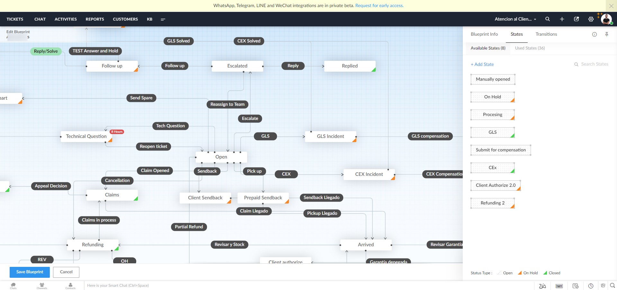617x290 pixels.
Task: Open the Channels icon in bottom bar
Action: click(x=42, y=286)
